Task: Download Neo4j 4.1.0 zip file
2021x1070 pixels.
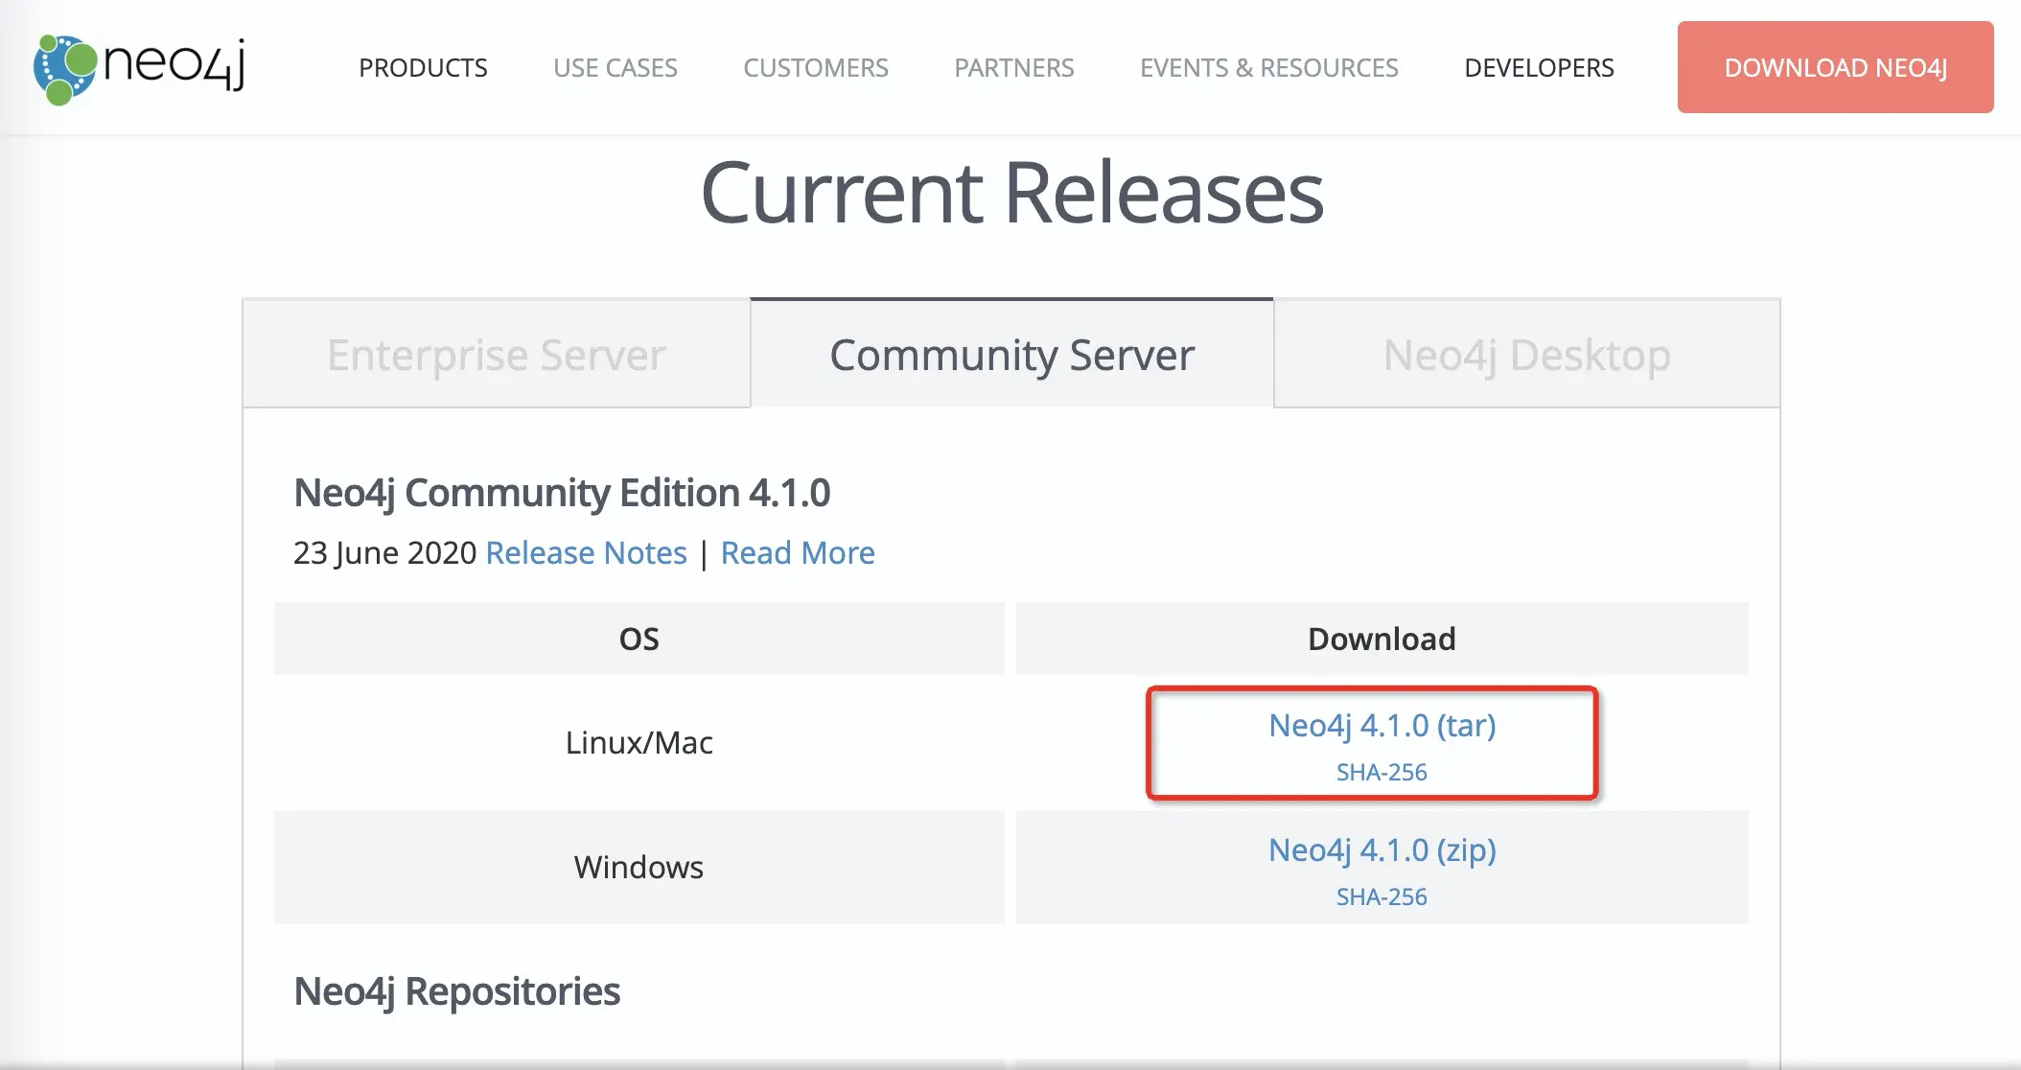Action: pos(1382,850)
